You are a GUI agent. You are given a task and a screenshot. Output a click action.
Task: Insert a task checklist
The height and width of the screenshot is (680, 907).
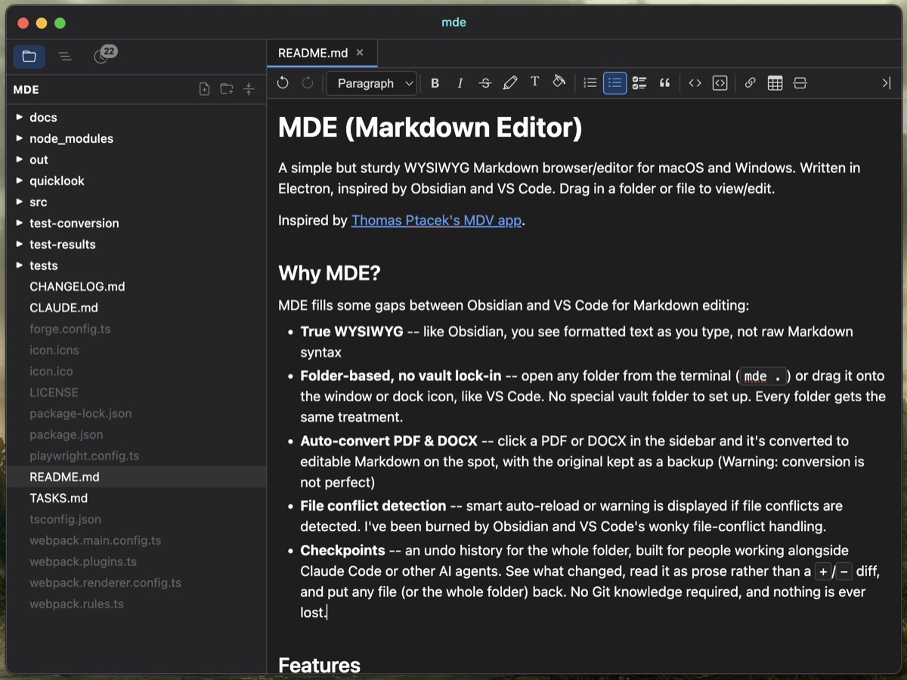coord(639,83)
